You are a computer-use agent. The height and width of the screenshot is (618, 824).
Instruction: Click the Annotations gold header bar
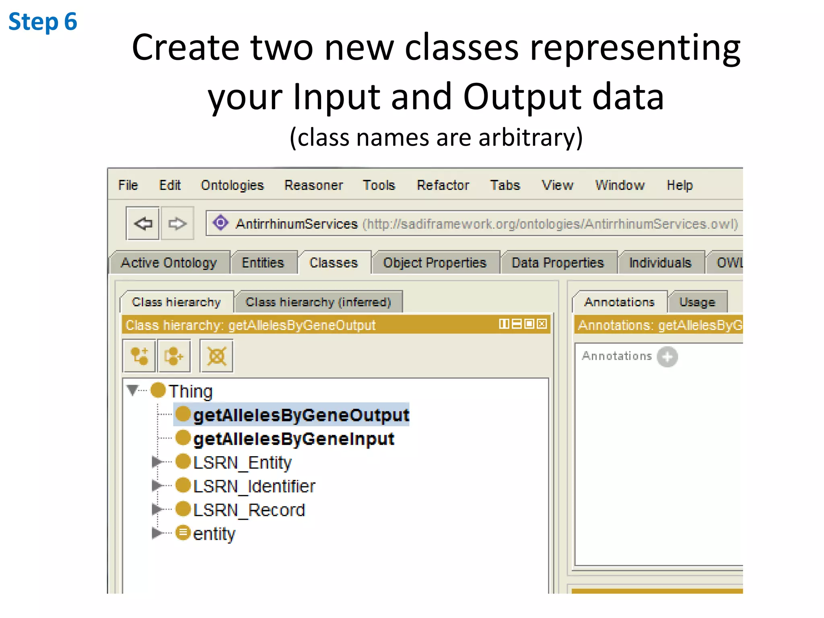pyautogui.click(x=658, y=325)
